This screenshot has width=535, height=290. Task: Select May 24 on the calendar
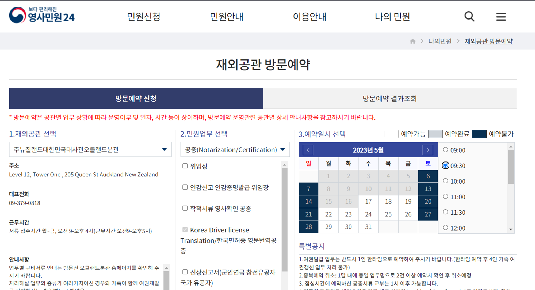368,214
